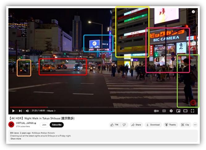The width and height of the screenshot is (206, 150).
Task: Open the #shibuya hashtag
Action: (x=36, y=133)
